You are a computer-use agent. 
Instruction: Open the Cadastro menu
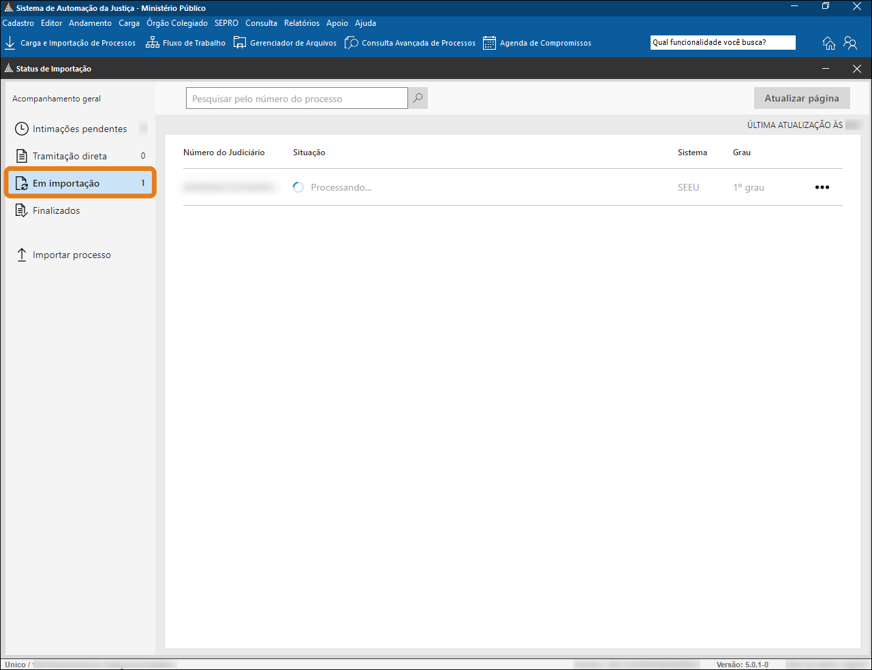point(18,23)
